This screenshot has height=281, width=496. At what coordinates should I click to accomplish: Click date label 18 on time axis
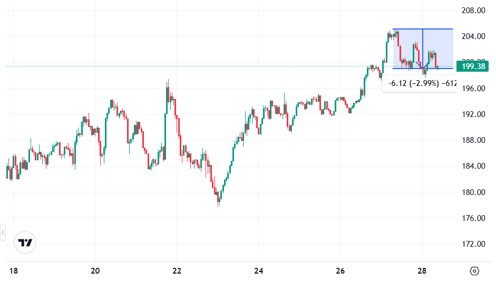click(14, 271)
